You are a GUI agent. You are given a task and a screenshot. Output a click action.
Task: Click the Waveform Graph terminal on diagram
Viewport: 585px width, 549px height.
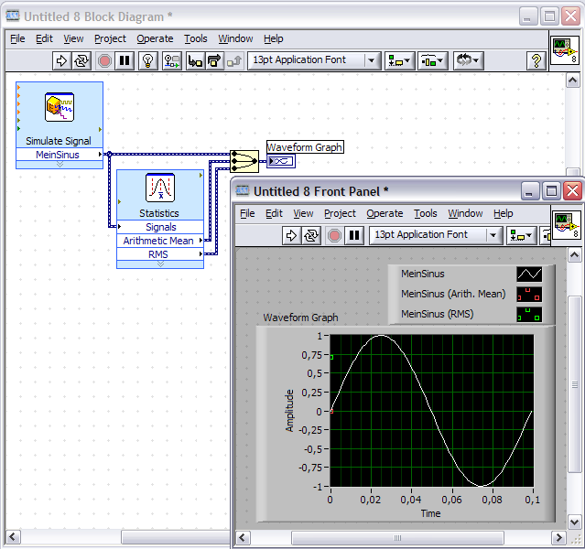(281, 161)
